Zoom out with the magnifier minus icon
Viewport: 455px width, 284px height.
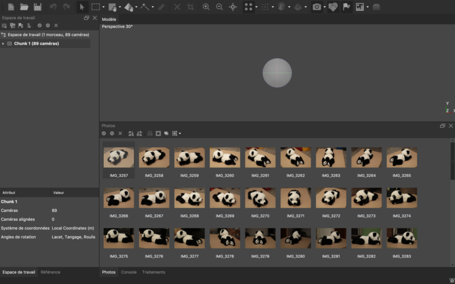pos(219,7)
